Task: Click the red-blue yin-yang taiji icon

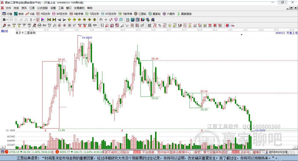Action: click(228, 26)
